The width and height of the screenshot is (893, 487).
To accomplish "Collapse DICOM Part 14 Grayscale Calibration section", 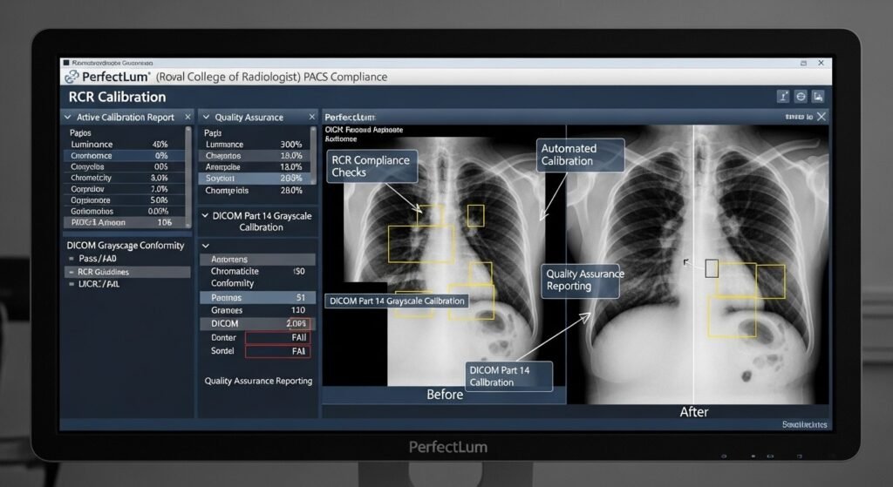I will 206,215.
